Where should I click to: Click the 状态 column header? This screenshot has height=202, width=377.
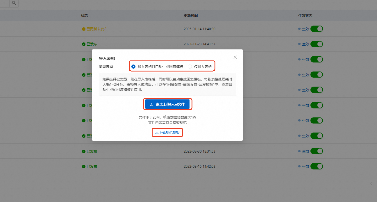pos(84,15)
